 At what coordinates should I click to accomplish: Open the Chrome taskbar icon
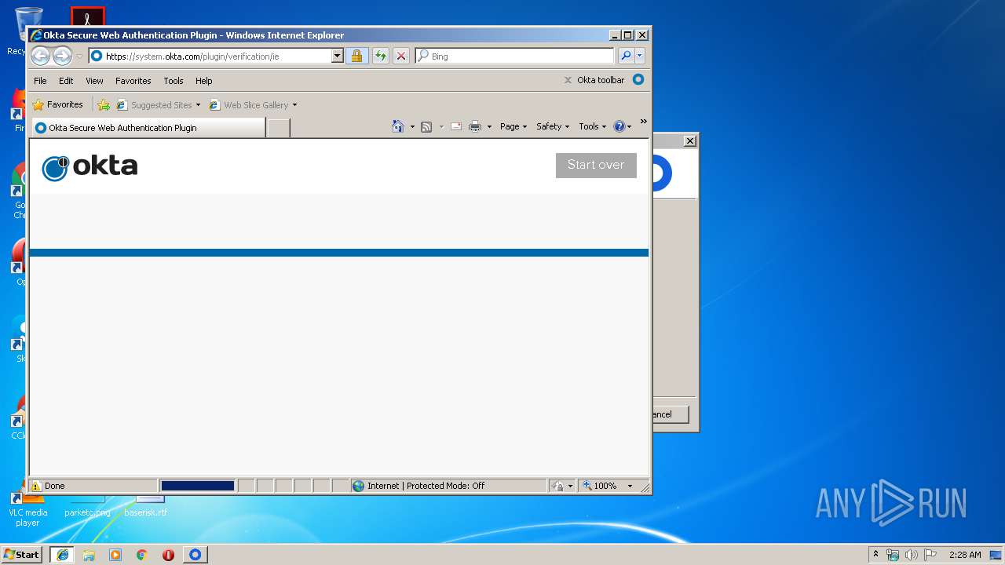pos(142,555)
